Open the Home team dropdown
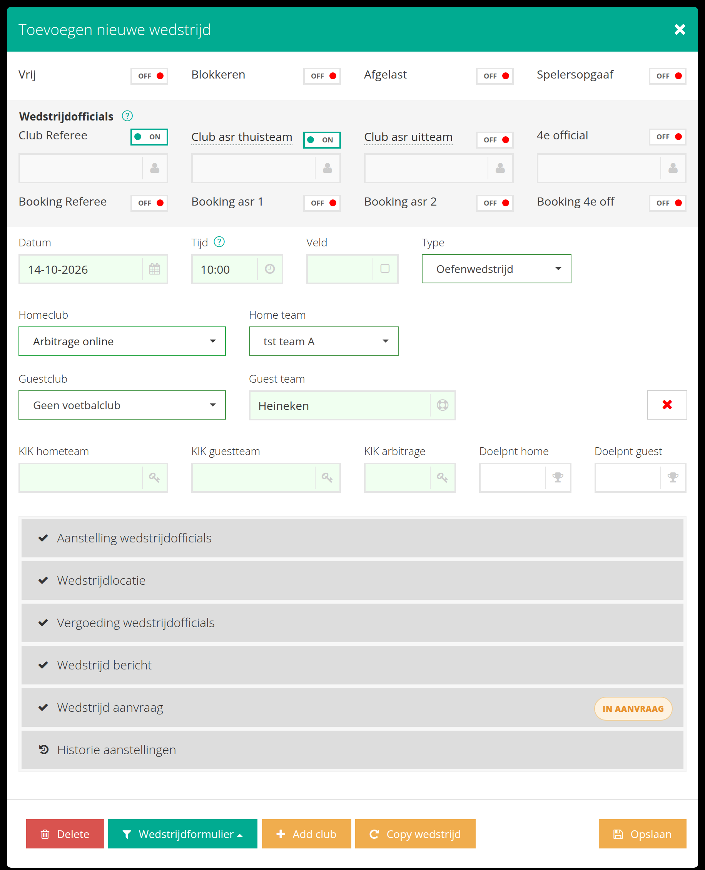This screenshot has width=705, height=870. click(x=324, y=341)
